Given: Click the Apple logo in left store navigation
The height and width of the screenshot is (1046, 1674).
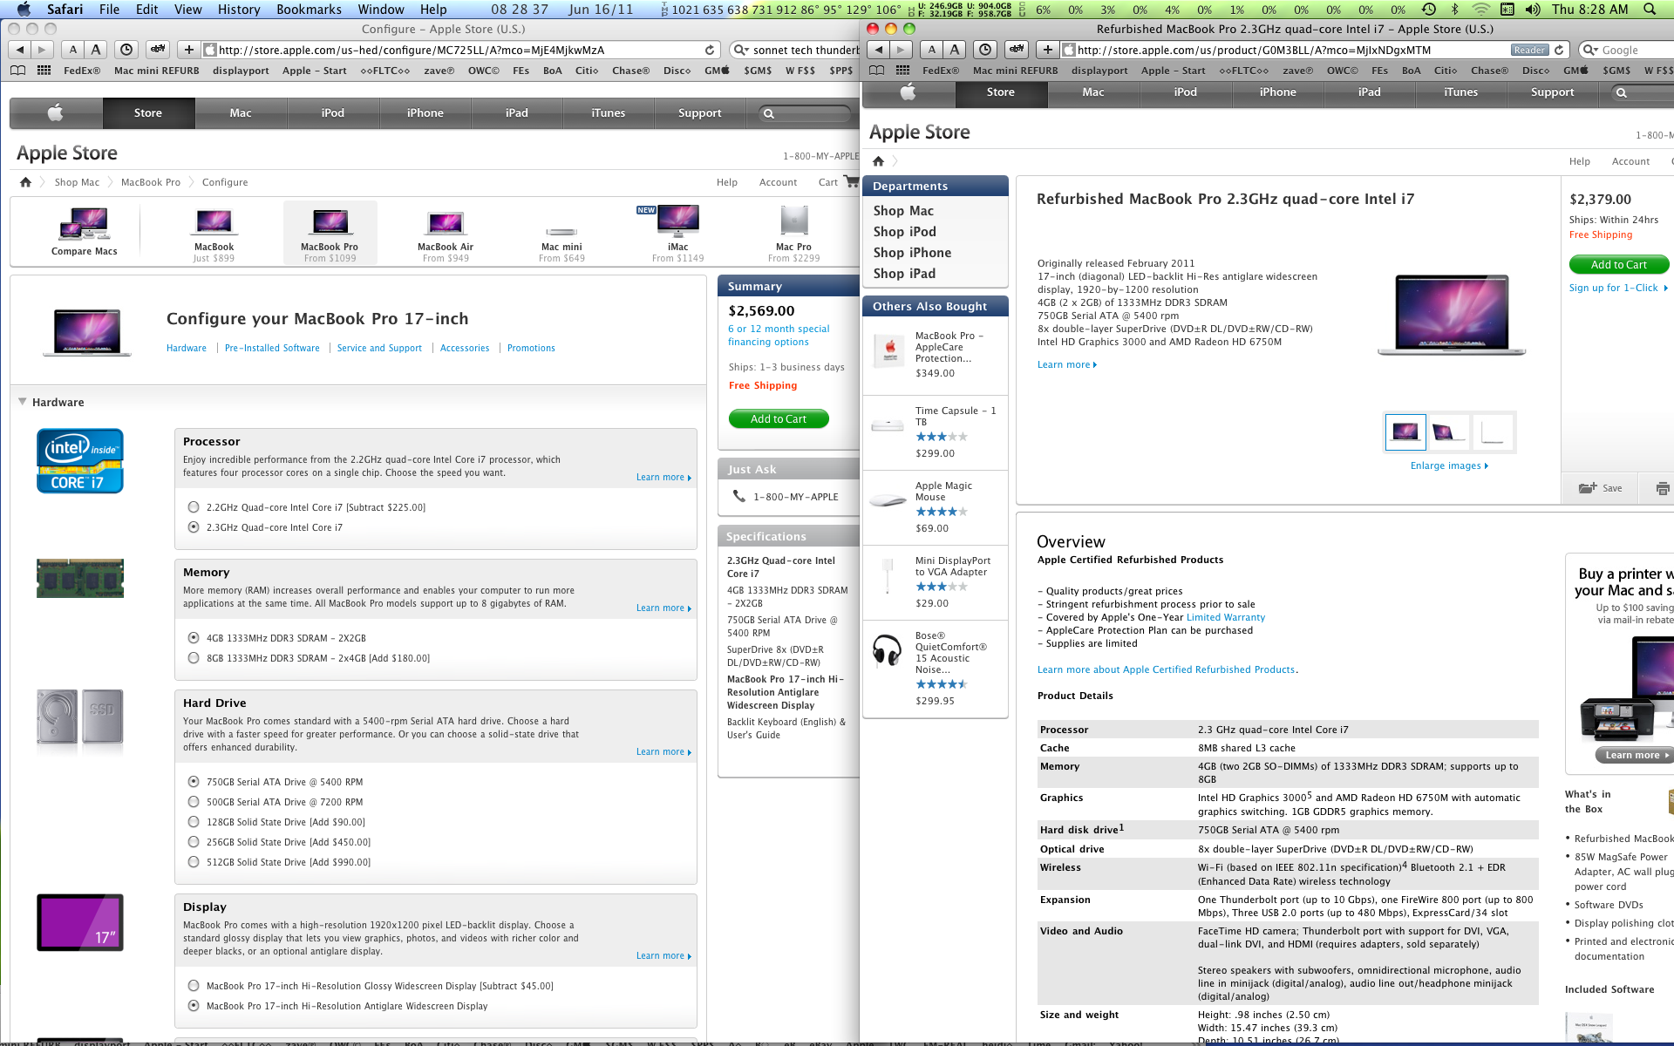Looking at the screenshot, I should pyautogui.click(x=56, y=112).
